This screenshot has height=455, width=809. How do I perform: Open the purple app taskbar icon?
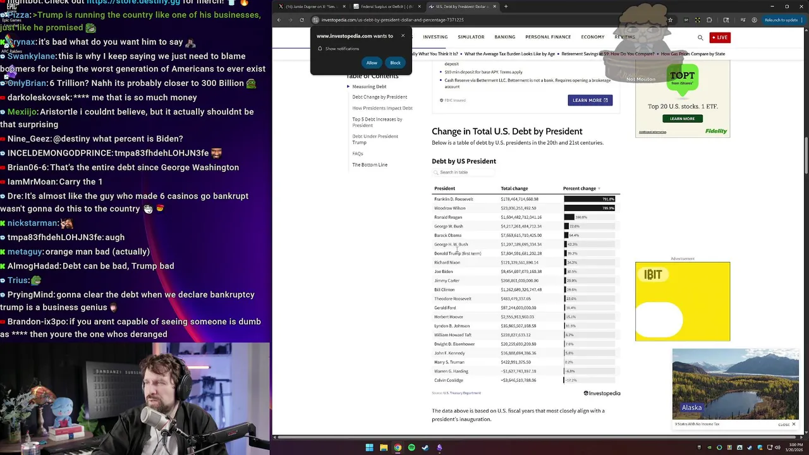pyautogui.click(x=439, y=447)
